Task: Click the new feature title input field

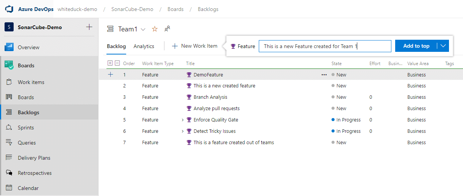Action: coord(325,46)
